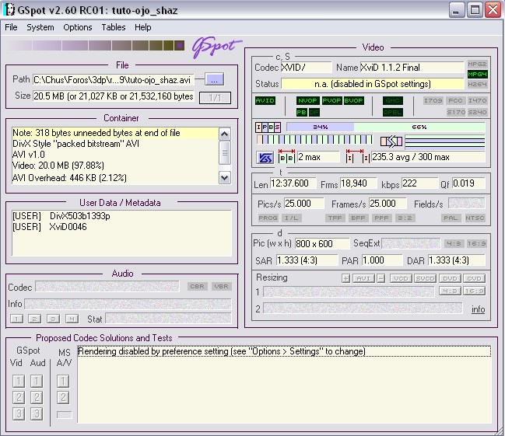
Task: Select the 'AVI Overhead: 446 KB' line
Action: click(x=69, y=178)
